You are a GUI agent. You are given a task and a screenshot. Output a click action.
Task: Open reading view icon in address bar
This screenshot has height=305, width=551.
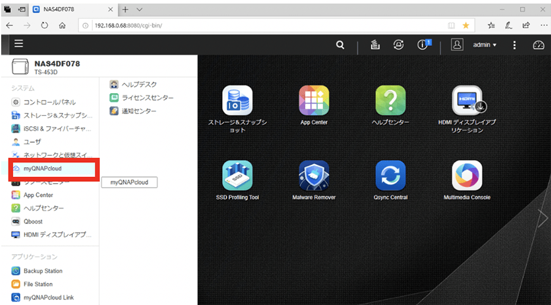[451, 25]
